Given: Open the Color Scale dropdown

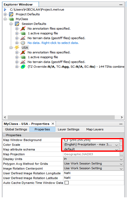Looking at the screenshot, I should pos(116,145).
